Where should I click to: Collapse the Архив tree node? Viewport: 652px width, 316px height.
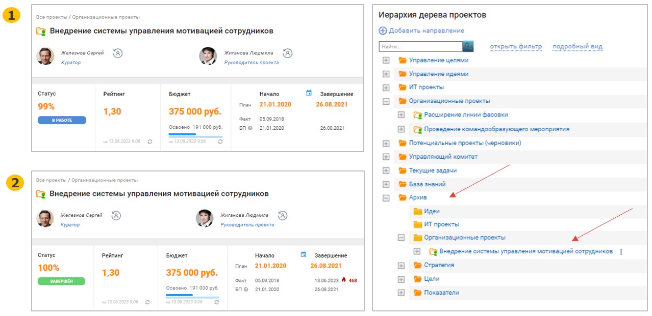click(386, 198)
